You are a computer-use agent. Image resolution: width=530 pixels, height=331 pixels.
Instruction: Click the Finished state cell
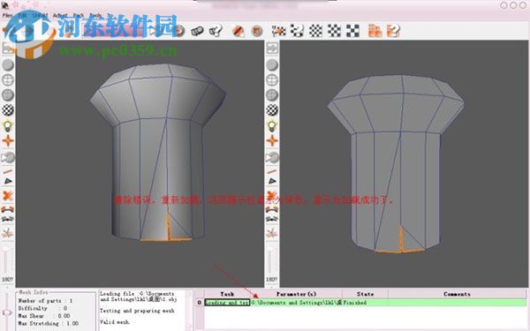365,302
